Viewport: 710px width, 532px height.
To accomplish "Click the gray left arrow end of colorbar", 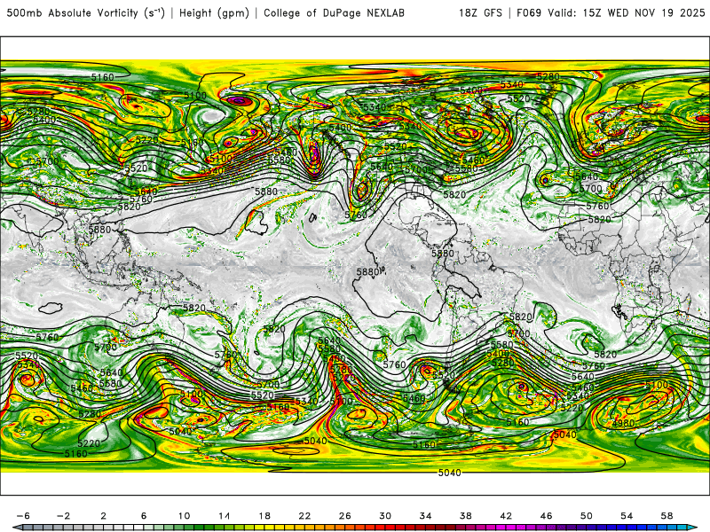I will pos(16,528).
